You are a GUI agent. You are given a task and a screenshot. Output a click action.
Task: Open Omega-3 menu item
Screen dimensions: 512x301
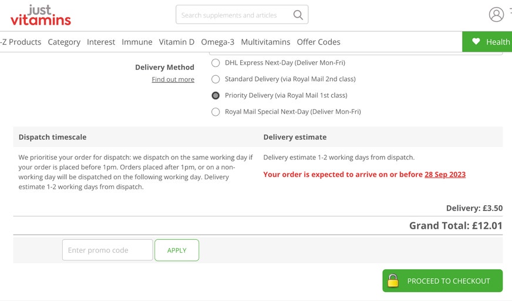click(217, 42)
